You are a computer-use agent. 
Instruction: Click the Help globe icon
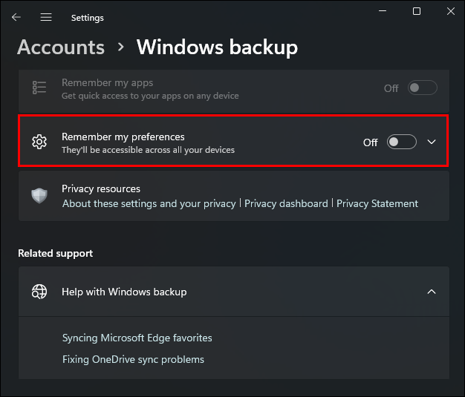[39, 292]
